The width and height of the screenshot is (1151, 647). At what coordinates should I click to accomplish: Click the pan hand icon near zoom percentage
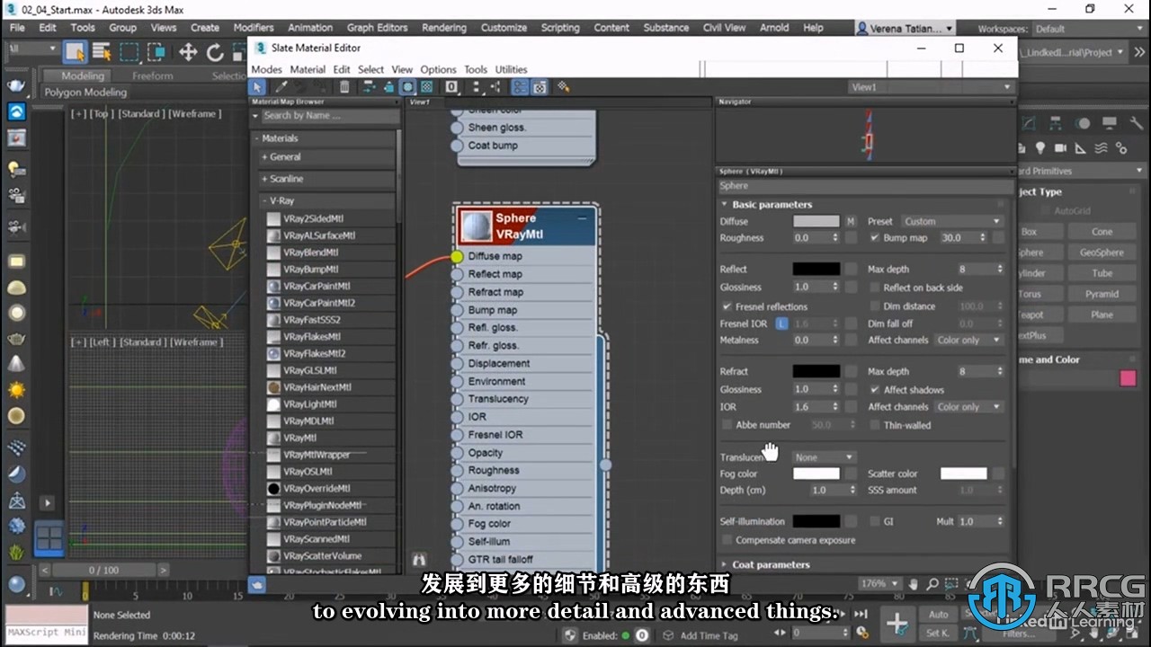(x=914, y=584)
